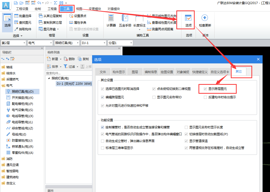Toggle 显示管道保温 checkbox
The image size is (270, 192).
click(186, 141)
